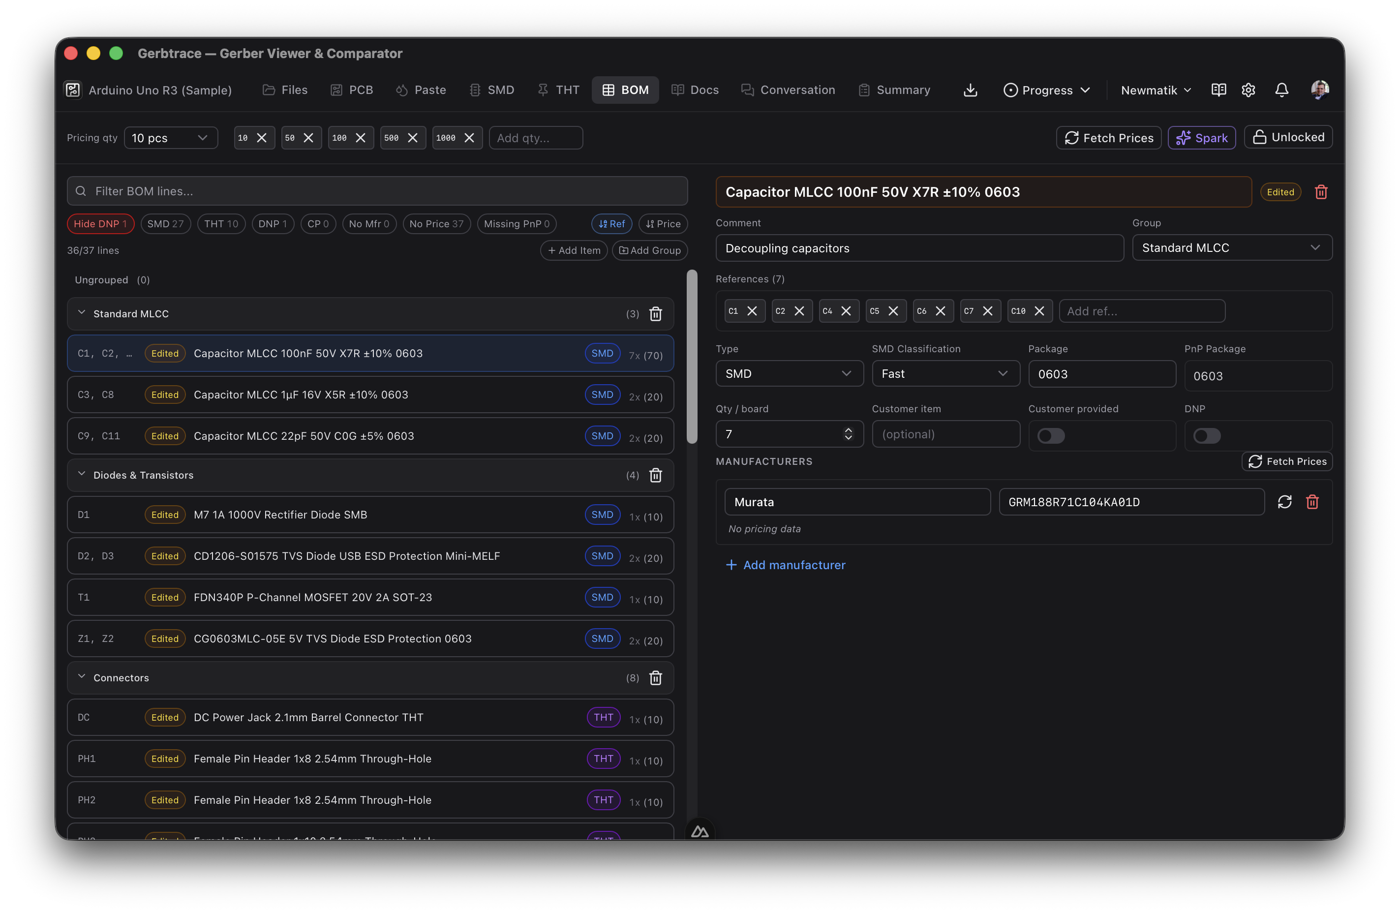The image size is (1400, 913).
Task: Switch to the Paste tab
Action: tap(421, 90)
